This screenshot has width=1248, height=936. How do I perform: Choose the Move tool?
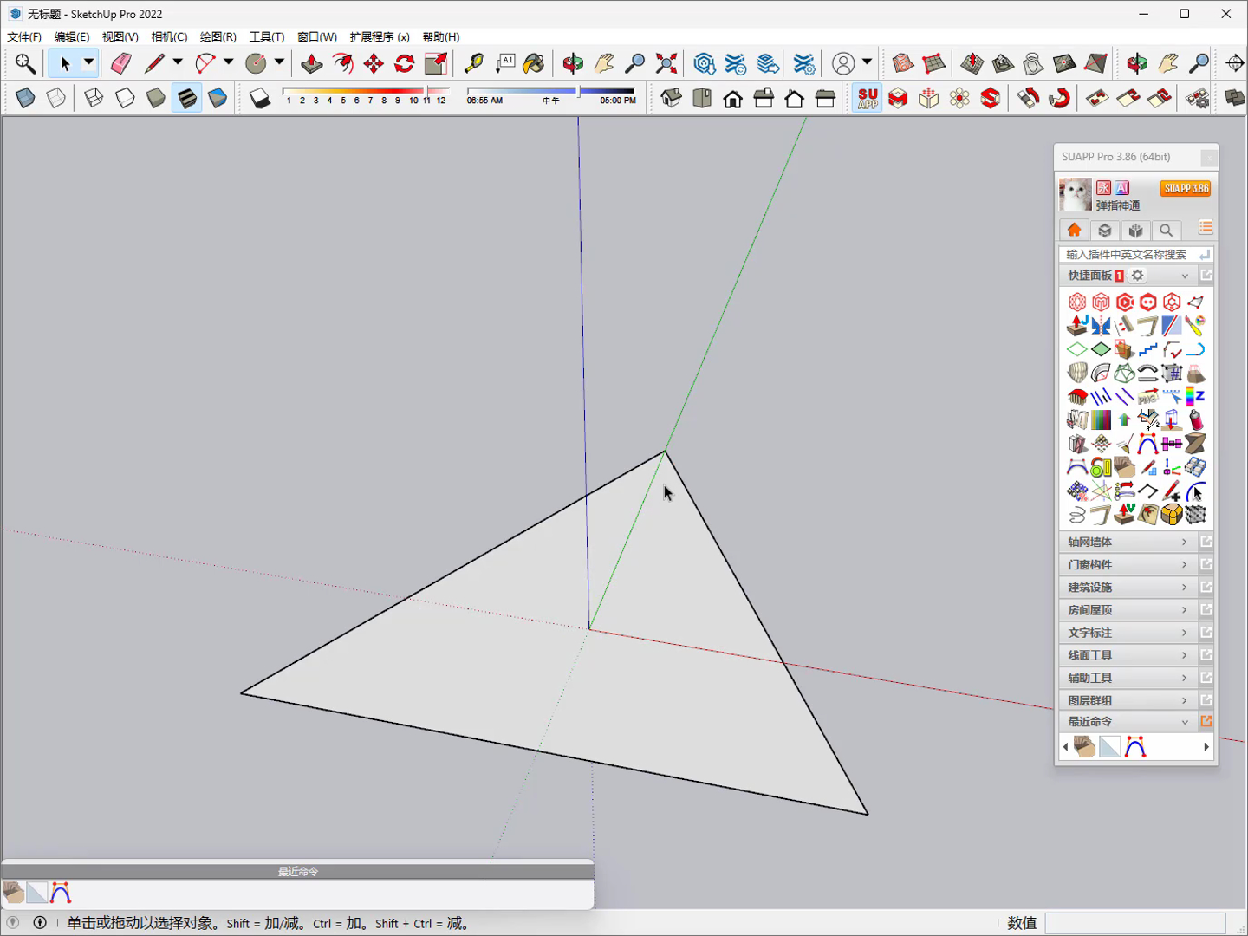pos(374,63)
